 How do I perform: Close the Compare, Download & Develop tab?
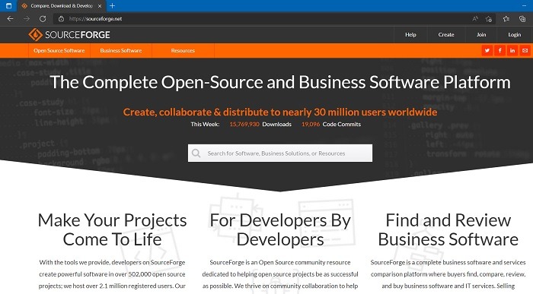click(100, 6)
